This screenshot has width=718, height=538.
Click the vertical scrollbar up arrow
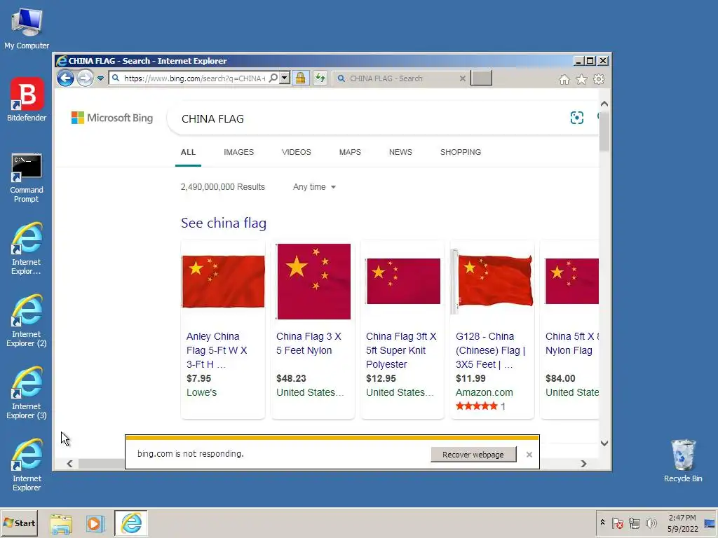pos(604,104)
